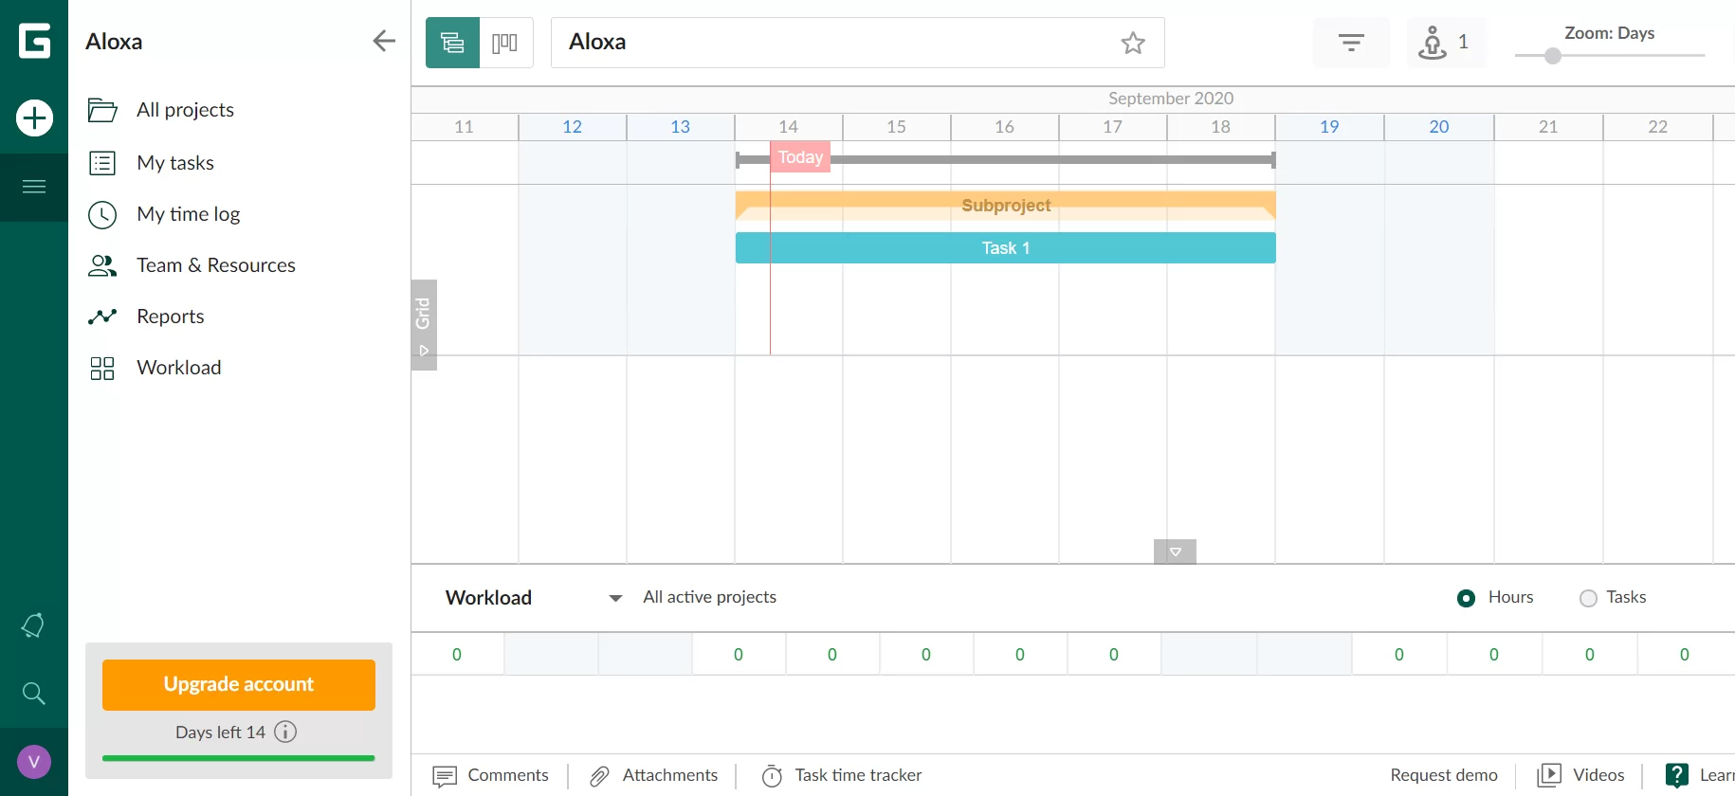Collapse sidebar with the back arrow
Viewport: 1735px width, 796px height.
click(x=384, y=41)
